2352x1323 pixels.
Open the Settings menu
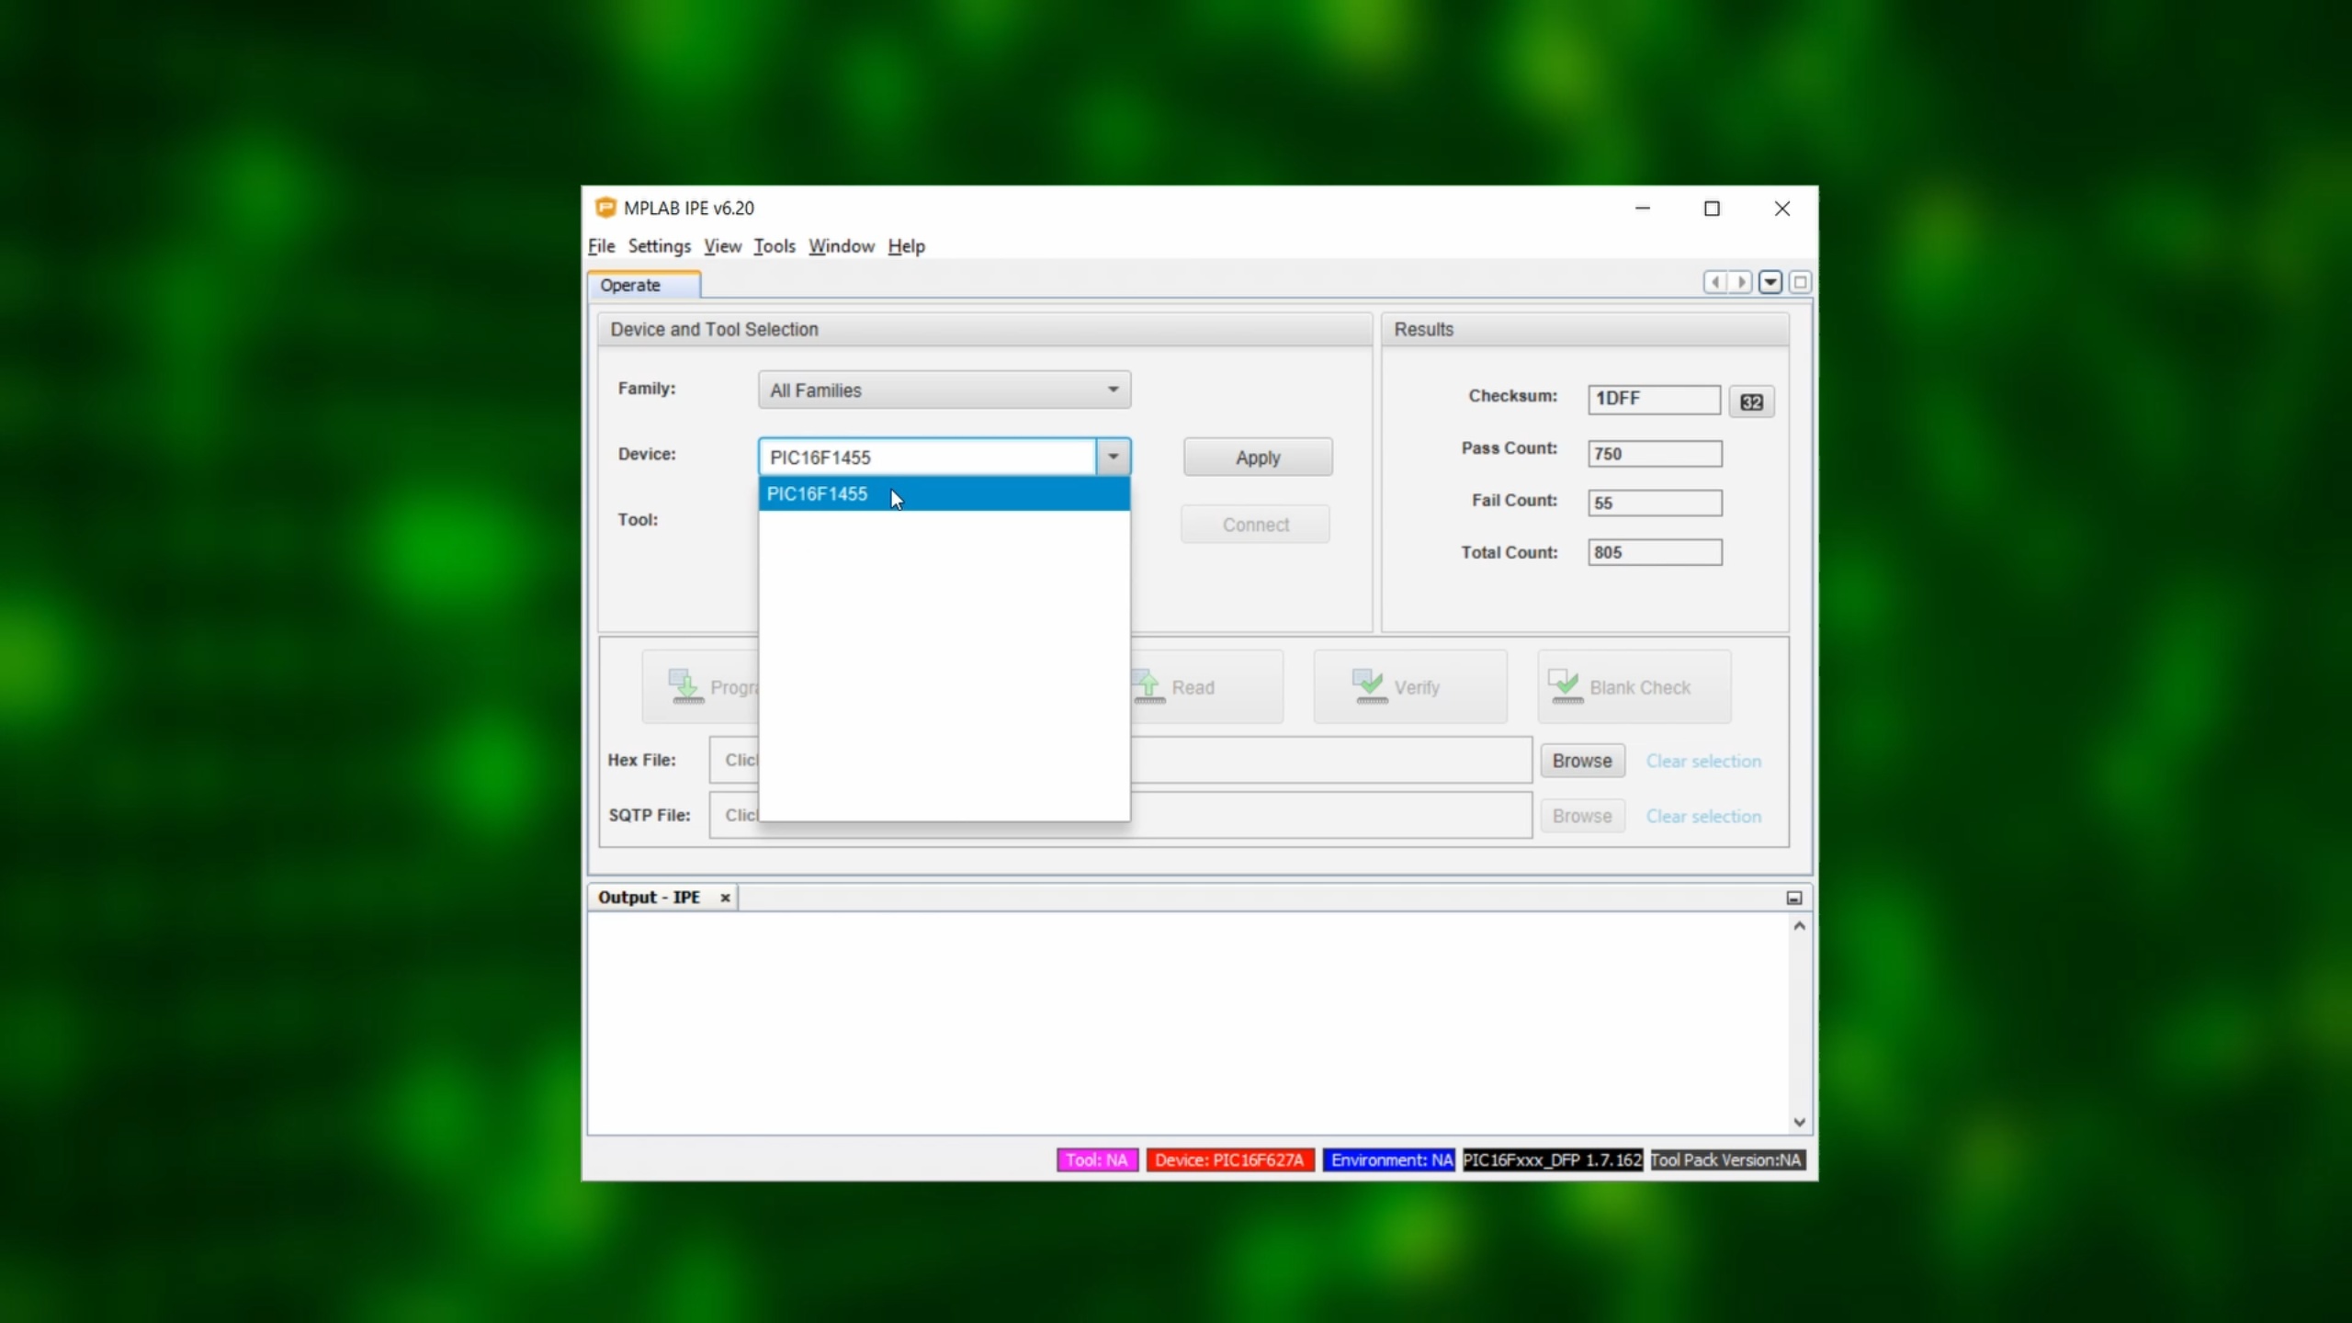(x=659, y=246)
